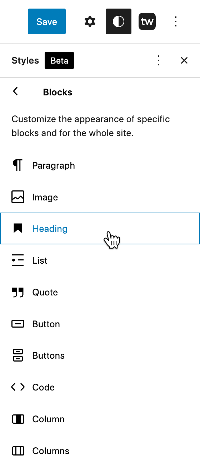Open the tw plugin sidebar icon

pos(147,21)
